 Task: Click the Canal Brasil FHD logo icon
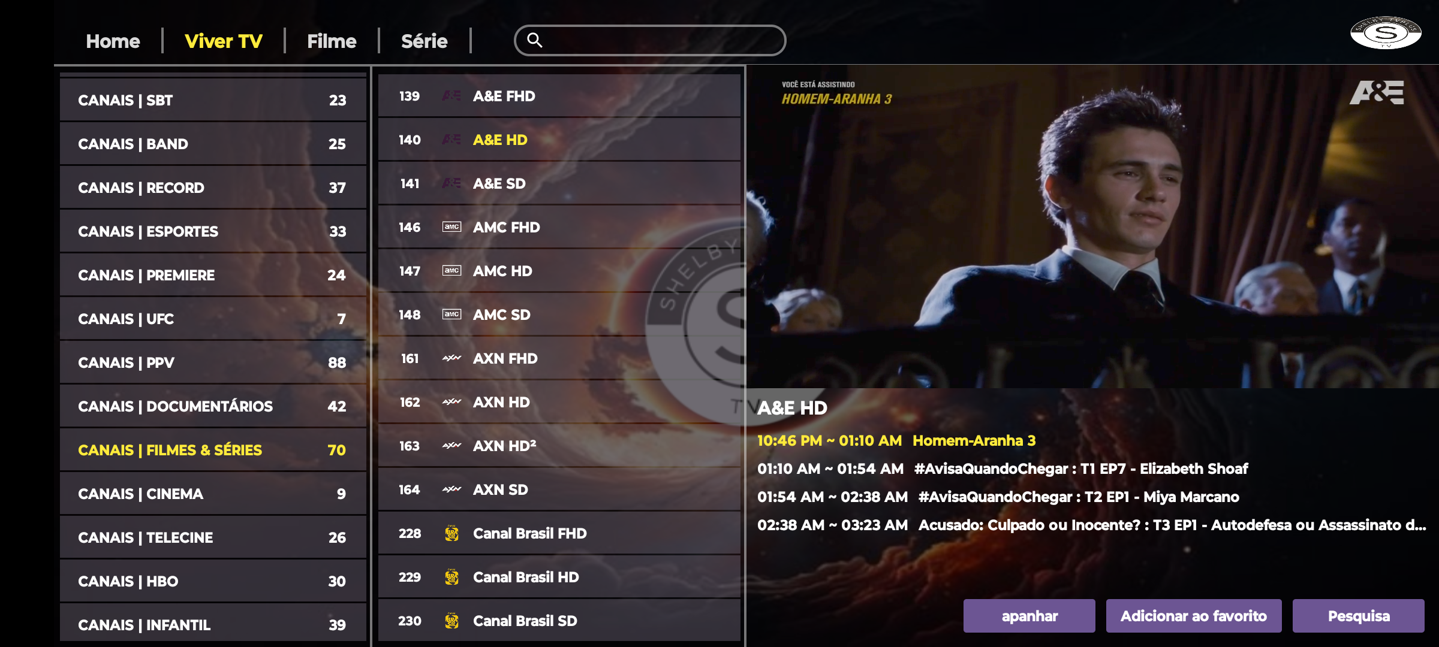pos(451,533)
